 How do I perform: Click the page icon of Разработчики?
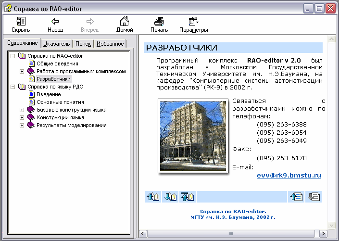coord(32,79)
